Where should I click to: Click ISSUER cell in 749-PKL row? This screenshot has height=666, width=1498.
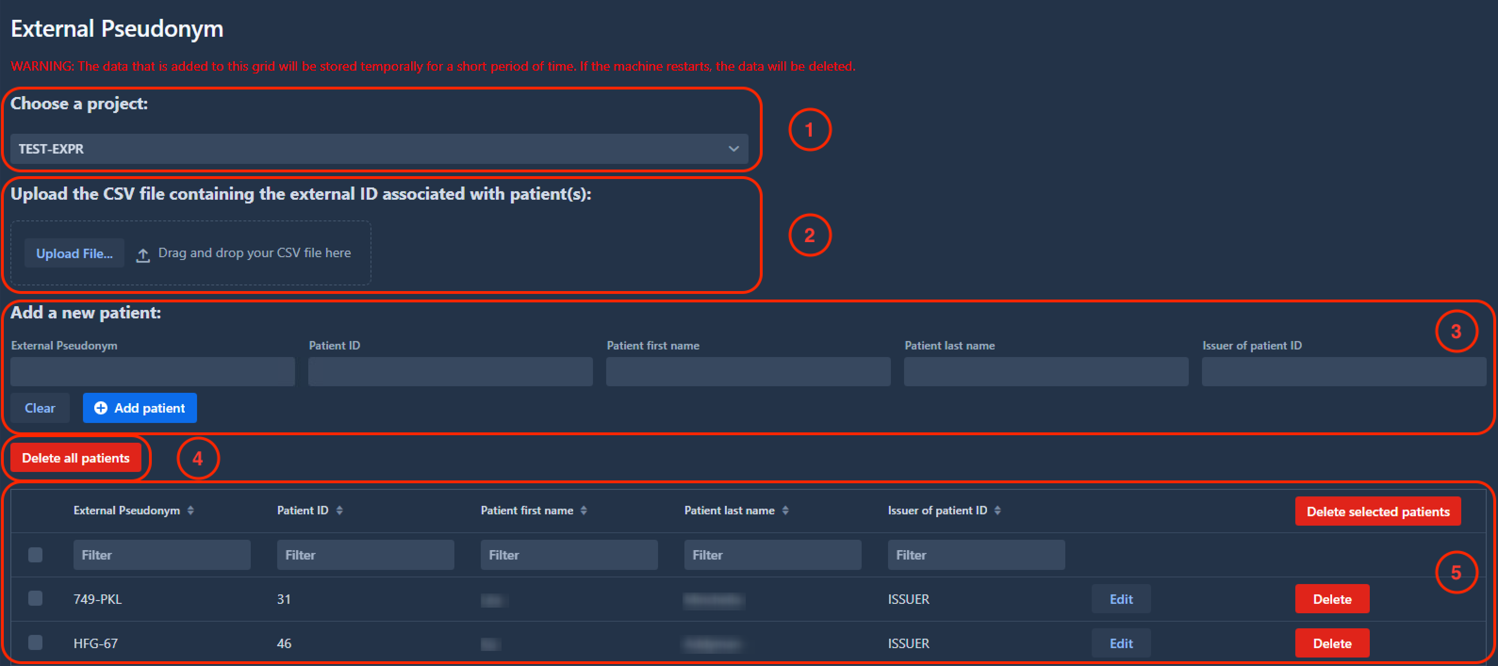[908, 599]
